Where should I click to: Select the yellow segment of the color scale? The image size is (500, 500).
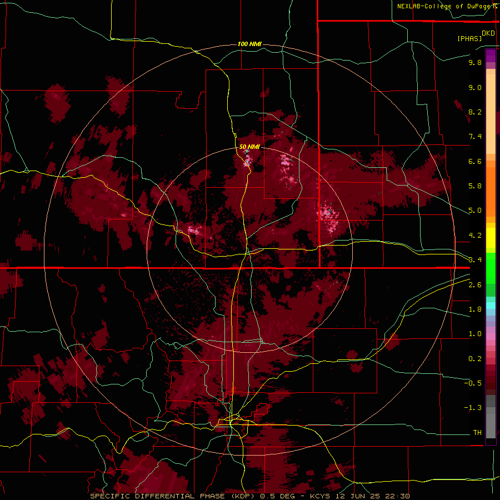coord(491,238)
